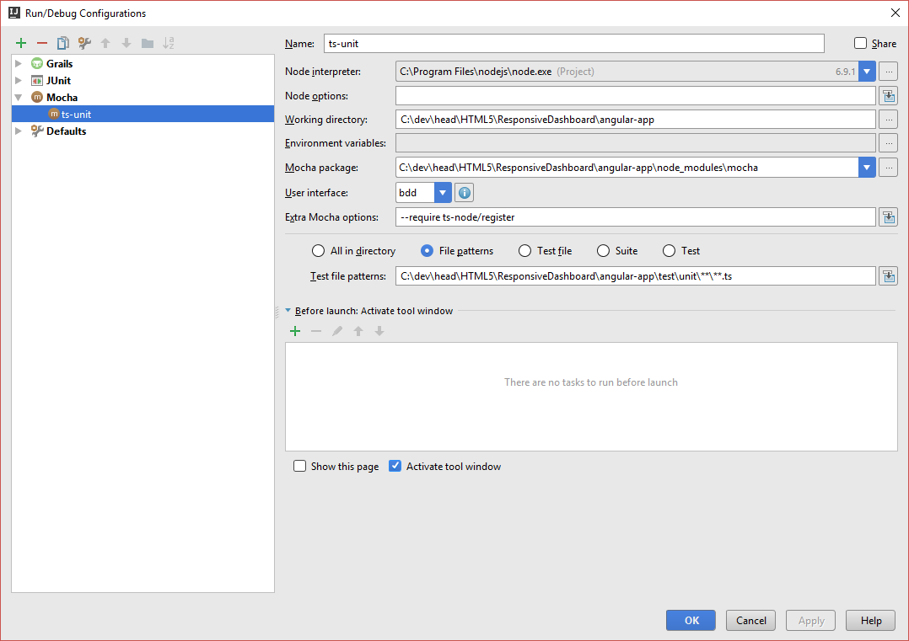Image resolution: width=909 pixels, height=641 pixels.
Task: Open the Mocha package dropdown arrow
Action: click(x=867, y=168)
